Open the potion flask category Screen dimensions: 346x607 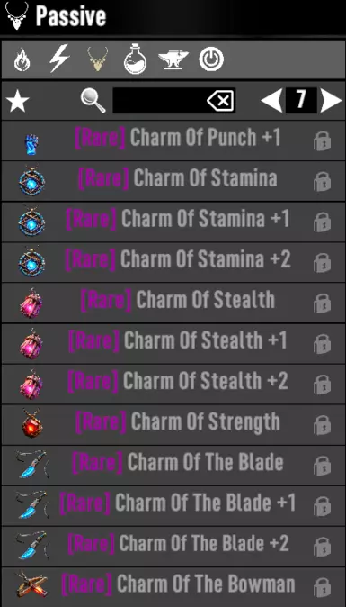click(x=135, y=59)
